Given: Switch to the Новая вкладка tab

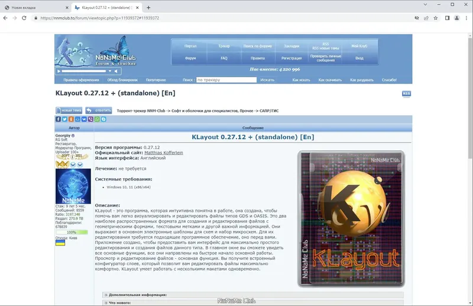Looking at the screenshot, I should click(x=35, y=8).
